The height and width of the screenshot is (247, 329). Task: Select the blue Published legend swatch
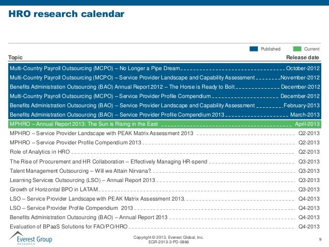(254, 49)
